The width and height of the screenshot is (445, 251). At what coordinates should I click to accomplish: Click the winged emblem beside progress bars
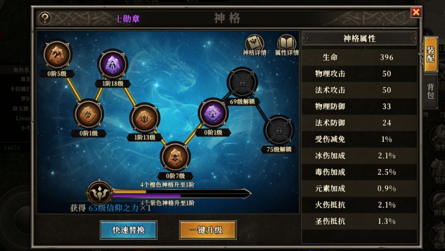tap(99, 193)
